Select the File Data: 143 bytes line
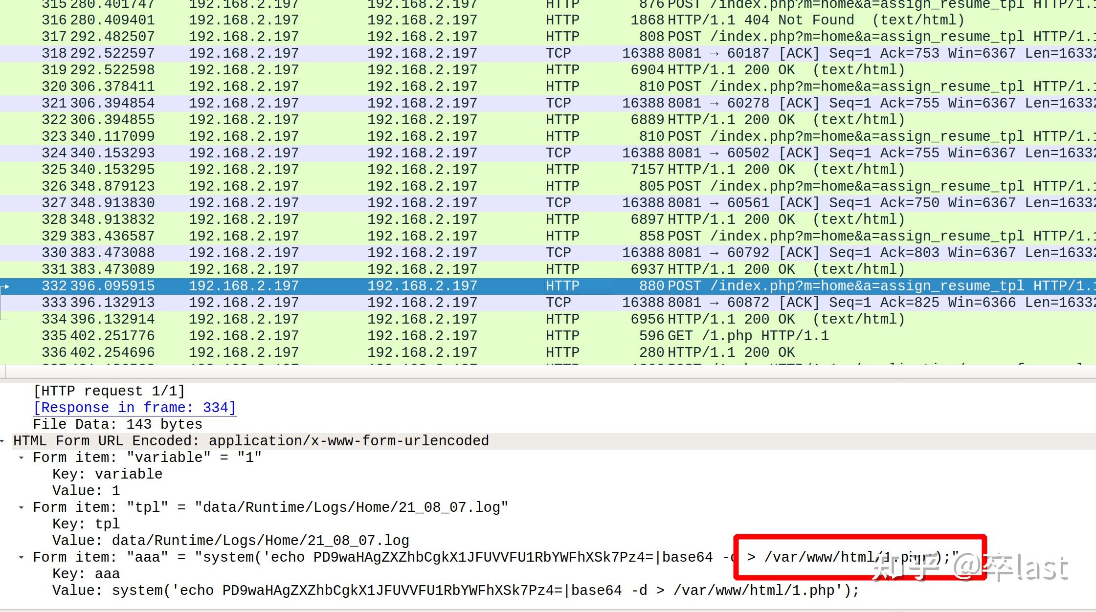Image resolution: width=1096 pixels, height=612 pixels. pos(117,424)
